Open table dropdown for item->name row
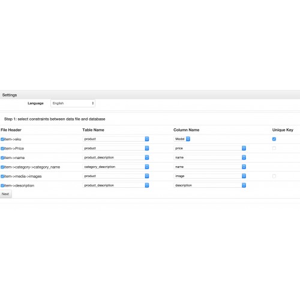Viewport: 300px width, 300px height. tap(116, 157)
